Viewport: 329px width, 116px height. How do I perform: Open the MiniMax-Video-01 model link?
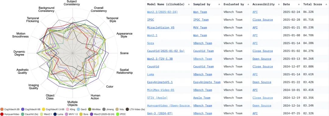pos(161,90)
